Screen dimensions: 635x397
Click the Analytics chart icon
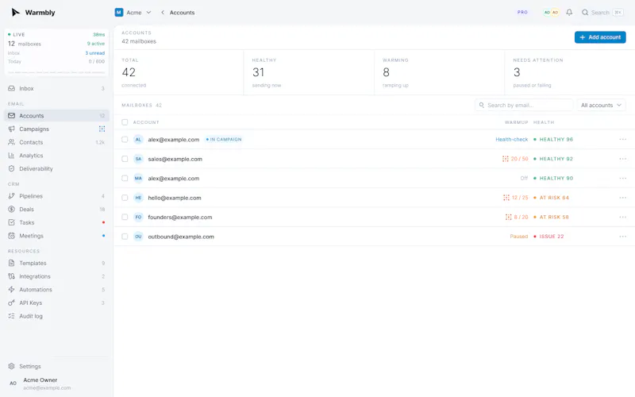pyautogui.click(x=11, y=156)
